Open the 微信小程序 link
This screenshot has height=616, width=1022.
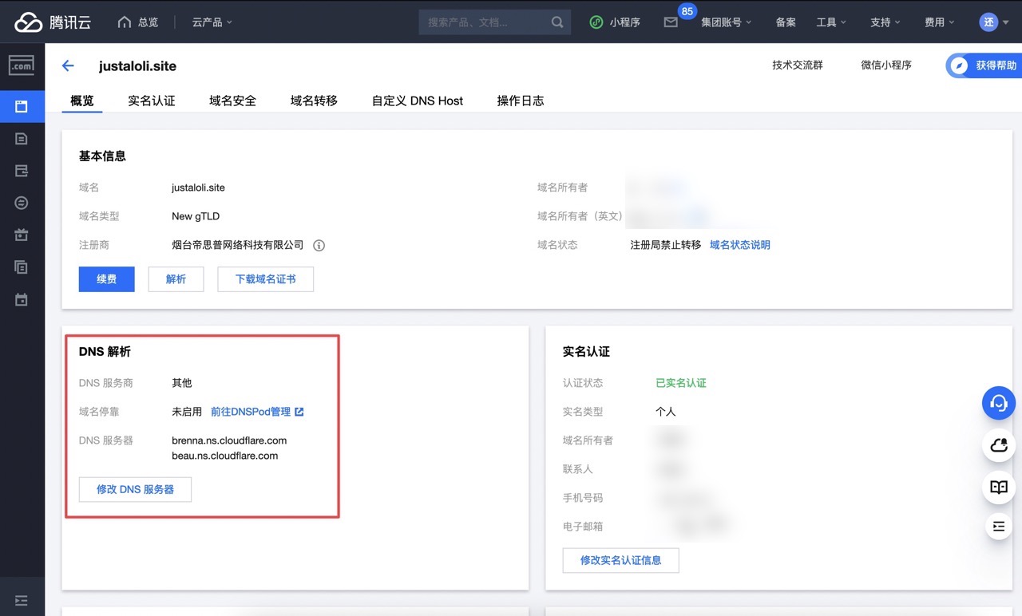(x=886, y=65)
